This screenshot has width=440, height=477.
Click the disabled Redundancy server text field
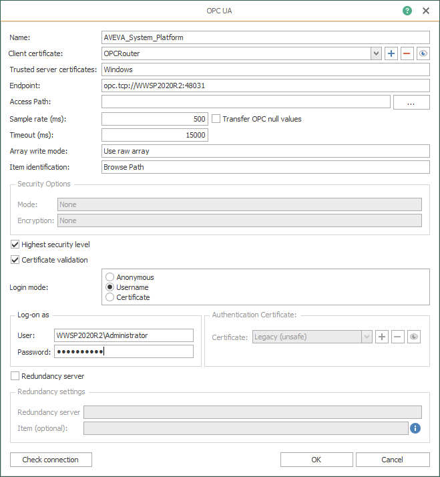tap(252, 412)
